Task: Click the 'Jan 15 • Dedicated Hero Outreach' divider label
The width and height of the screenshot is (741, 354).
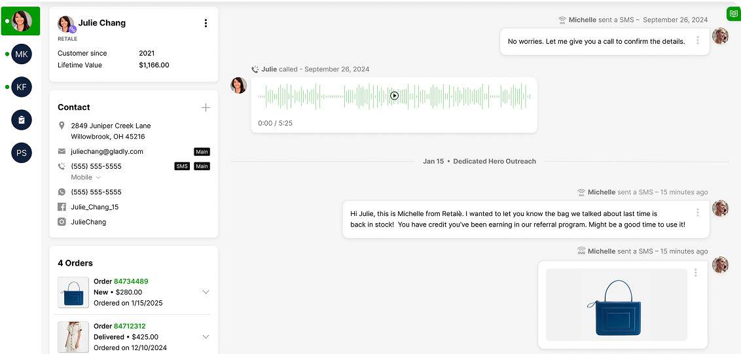Action: tap(479, 162)
